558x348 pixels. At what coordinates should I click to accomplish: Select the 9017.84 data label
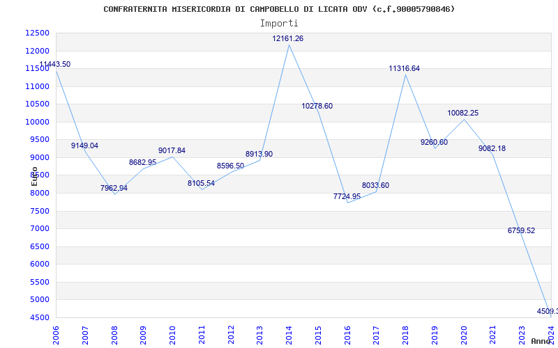click(172, 150)
